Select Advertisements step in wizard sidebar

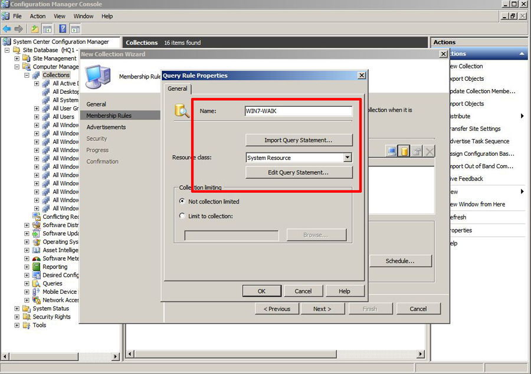click(106, 127)
